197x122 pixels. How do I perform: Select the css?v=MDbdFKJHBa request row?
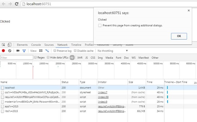click(x=98, y=92)
